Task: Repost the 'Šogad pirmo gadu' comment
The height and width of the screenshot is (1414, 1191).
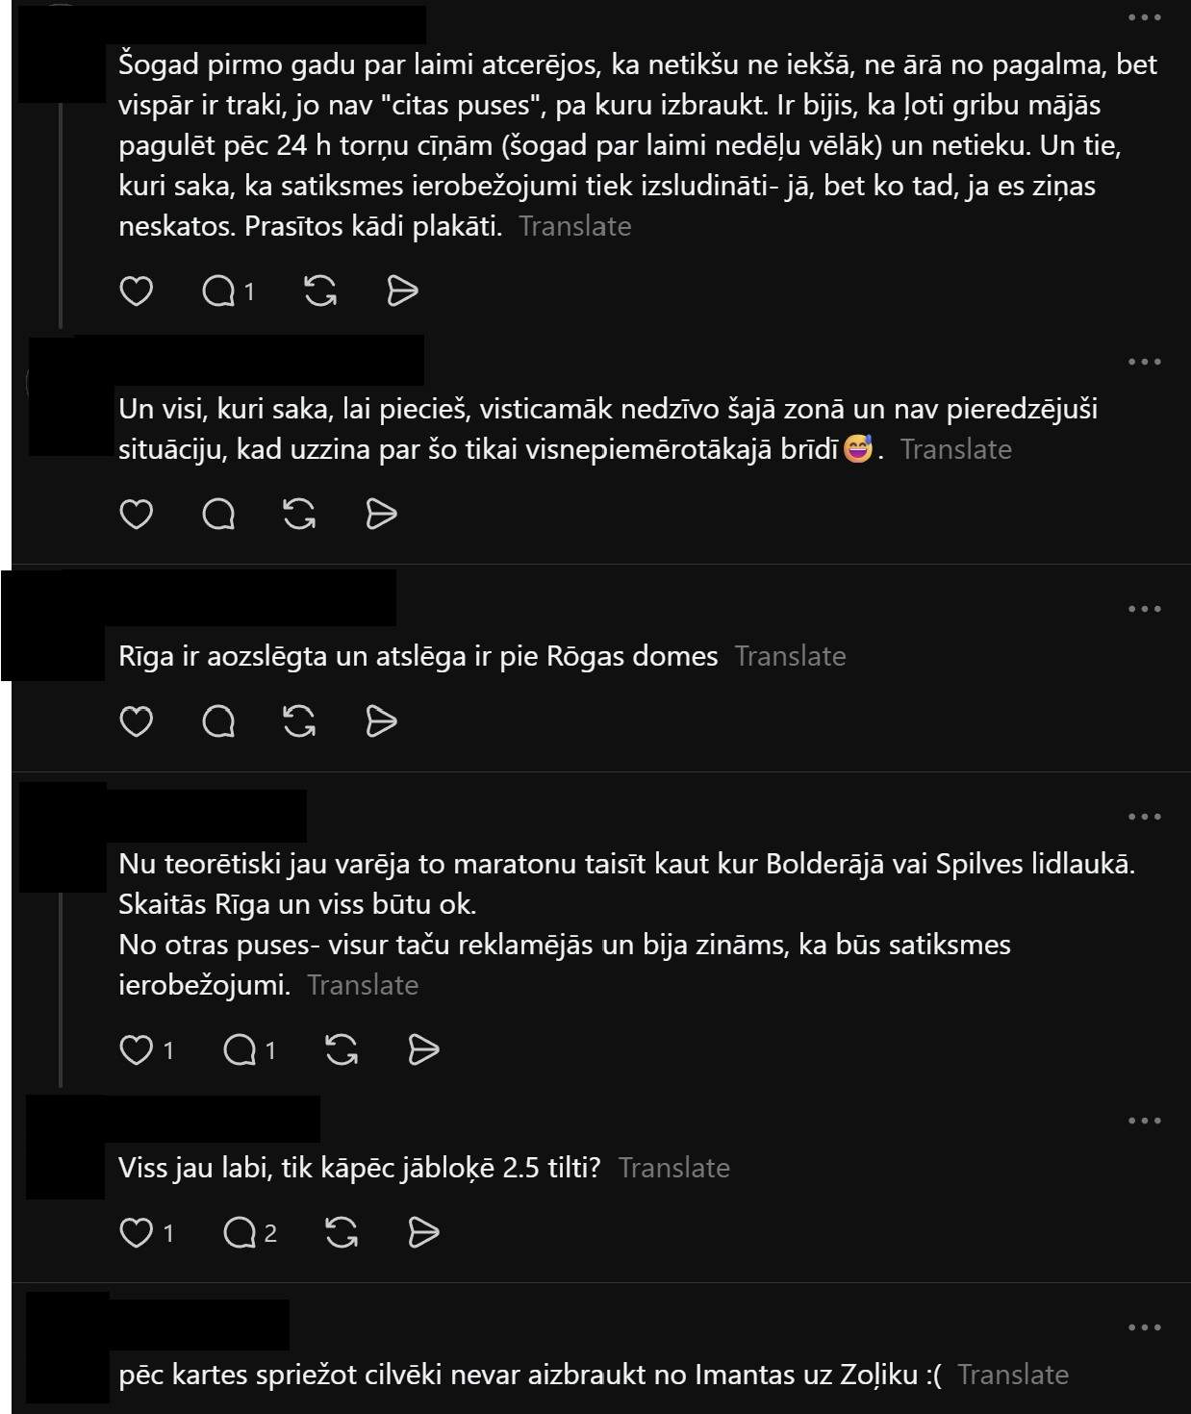Action: tap(319, 290)
